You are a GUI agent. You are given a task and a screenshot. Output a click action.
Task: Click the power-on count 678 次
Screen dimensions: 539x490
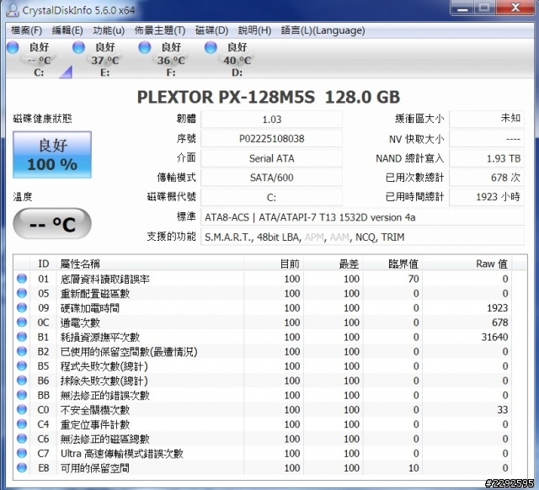(487, 178)
